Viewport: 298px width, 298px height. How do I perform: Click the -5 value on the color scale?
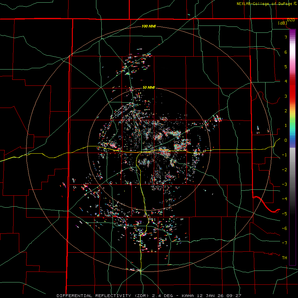click(x=284, y=214)
